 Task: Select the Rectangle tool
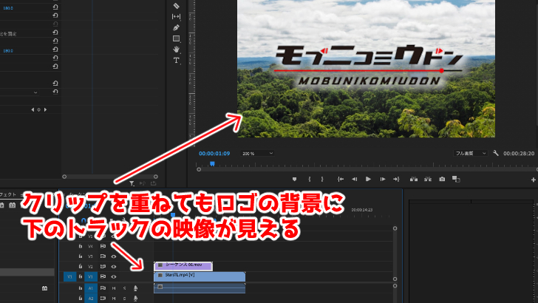click(x=176, y=38)
